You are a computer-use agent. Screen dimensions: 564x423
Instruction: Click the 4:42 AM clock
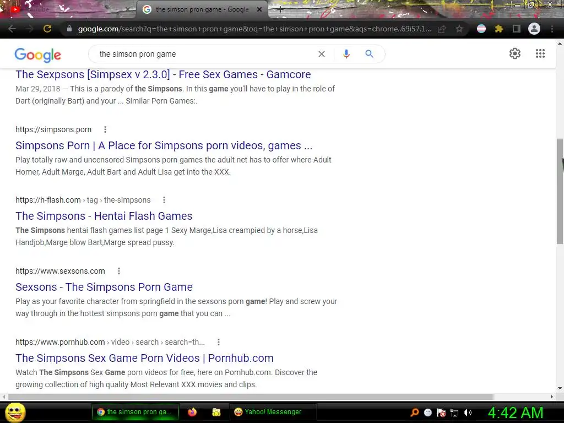click(515, 413)
